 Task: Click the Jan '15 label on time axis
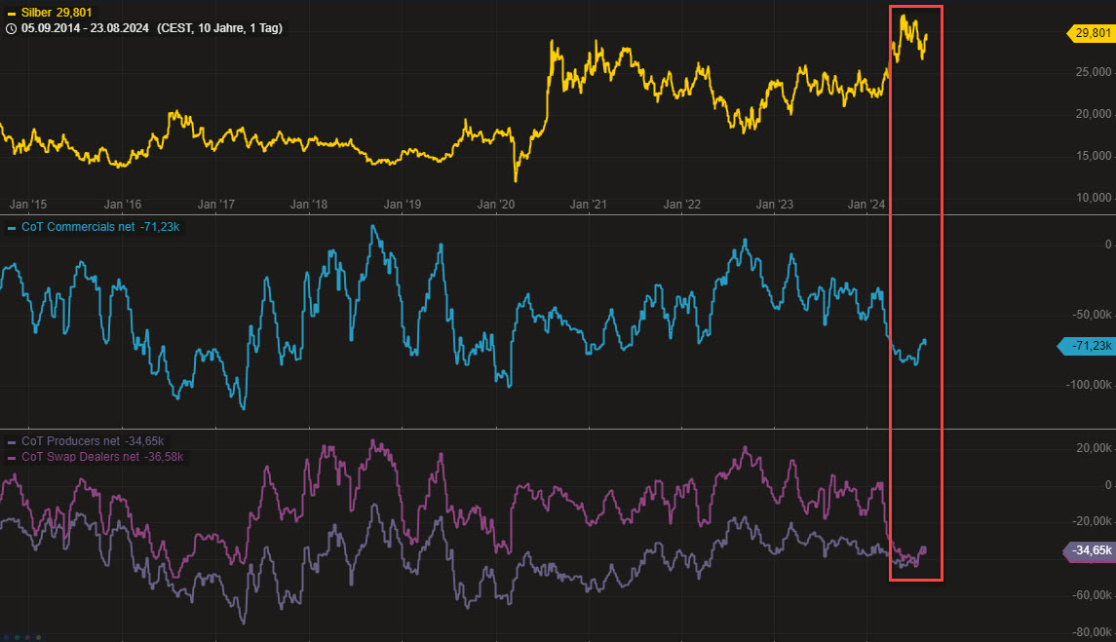28,205
